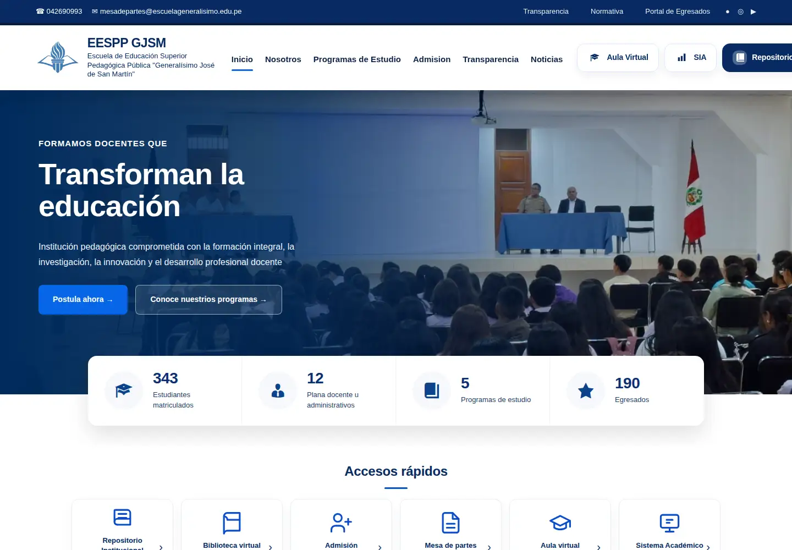Click the Aula virtual card cap icon
Screen dimensions: 792x550
point(560,522)
